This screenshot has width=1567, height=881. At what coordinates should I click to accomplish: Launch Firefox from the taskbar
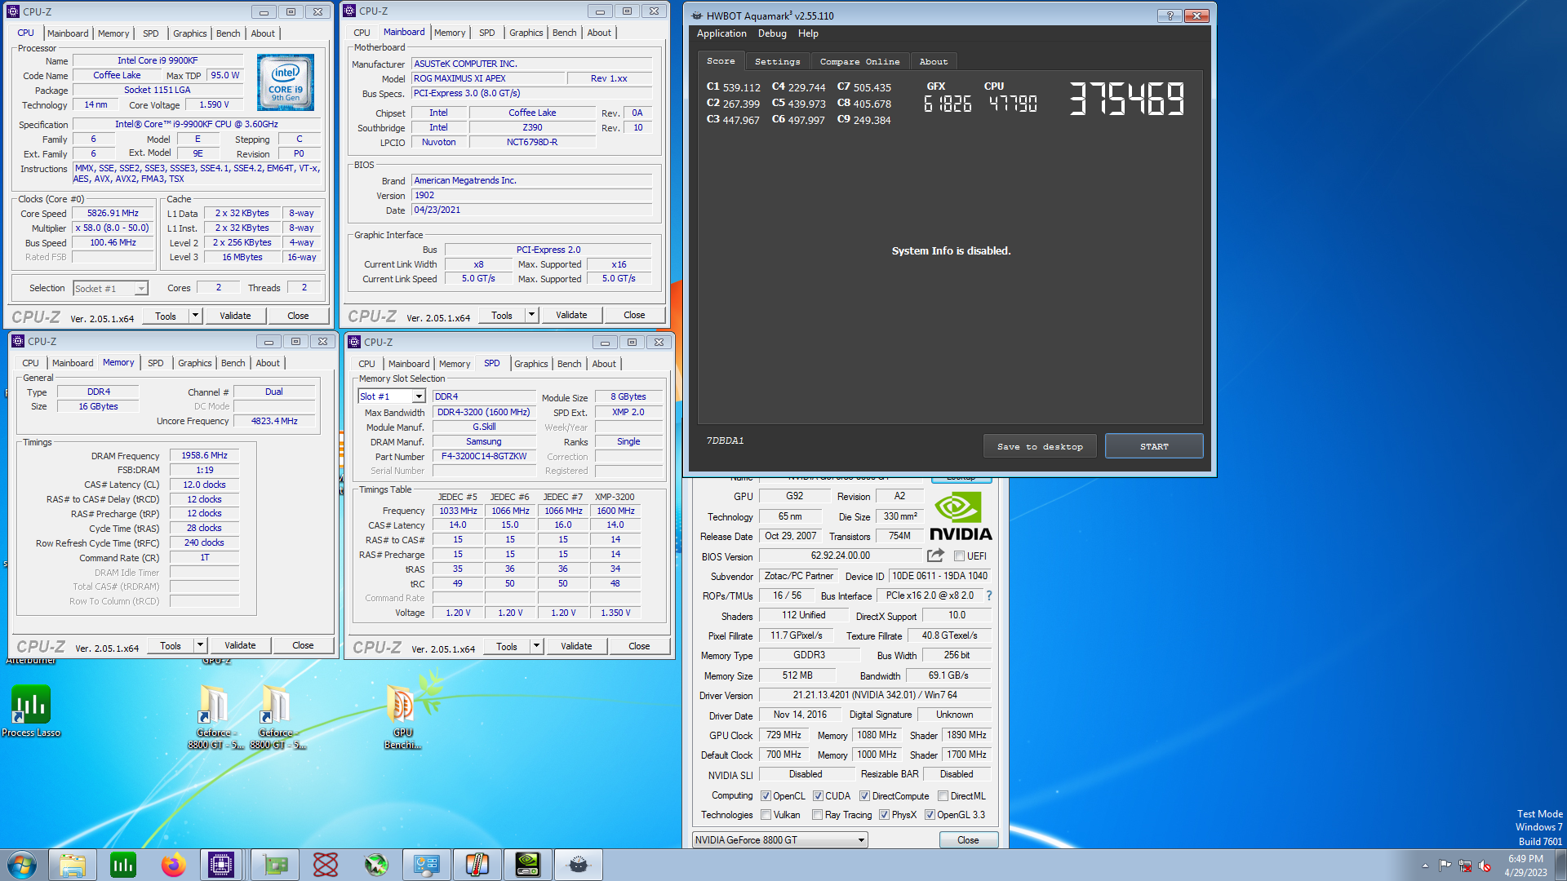click(x=173, y=865)
